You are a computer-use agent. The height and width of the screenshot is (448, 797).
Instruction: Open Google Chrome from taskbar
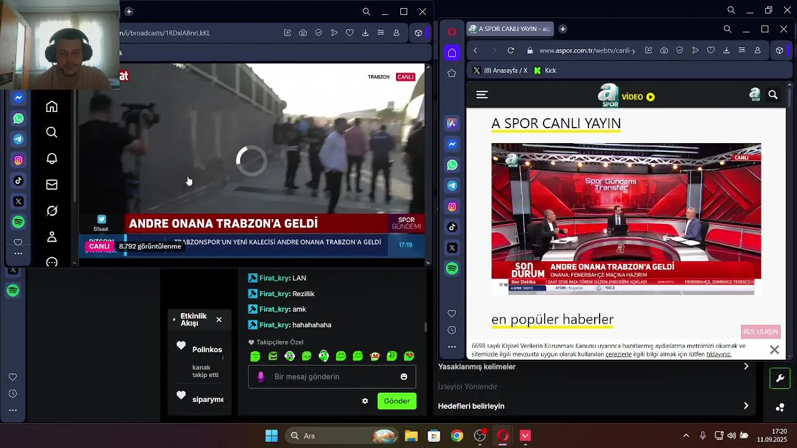pos(457,436)
